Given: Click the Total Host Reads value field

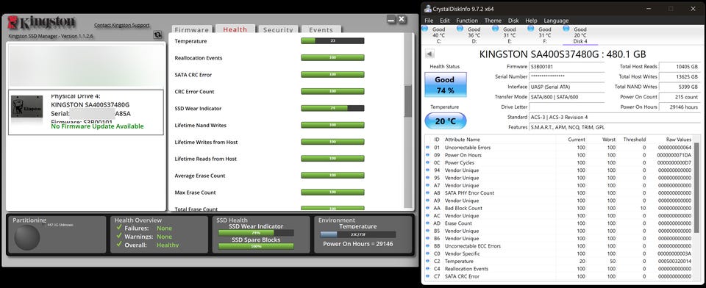Looking at the screenshot, I should [680, 67].
